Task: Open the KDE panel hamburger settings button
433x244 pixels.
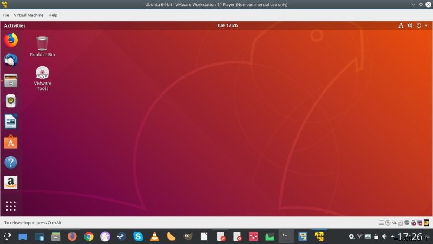Action: coord(428,236)
